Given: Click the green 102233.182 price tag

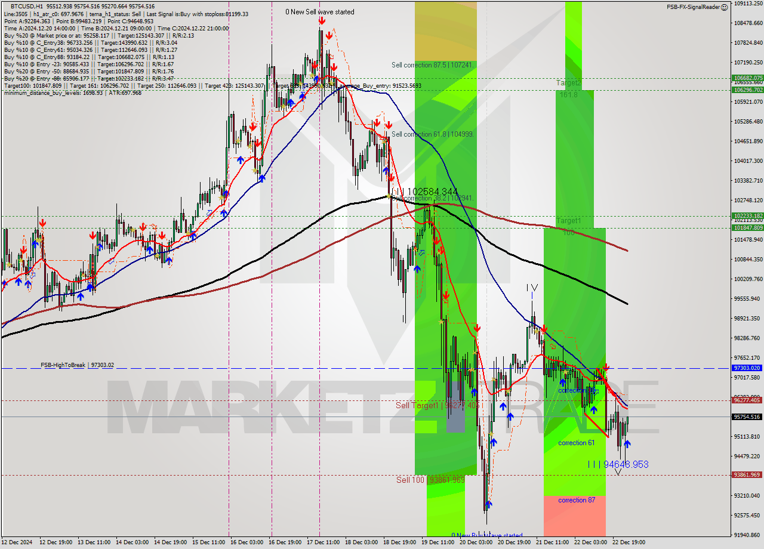Looking at the screenshot, I should [747, 216].
